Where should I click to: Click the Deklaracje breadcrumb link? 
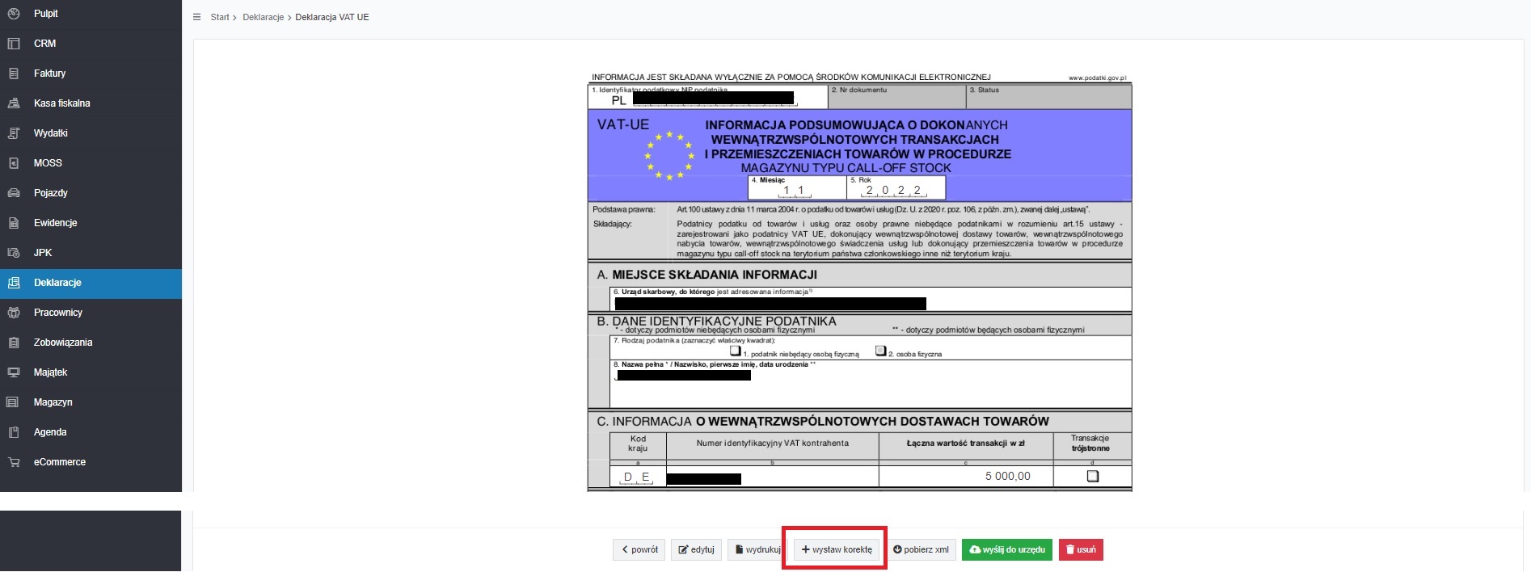pos(264,17)
